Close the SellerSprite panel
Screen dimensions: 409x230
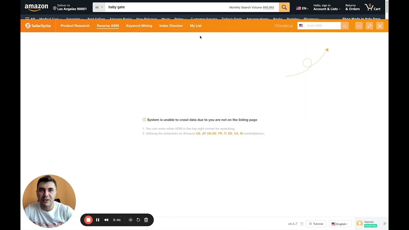(380, 26)
